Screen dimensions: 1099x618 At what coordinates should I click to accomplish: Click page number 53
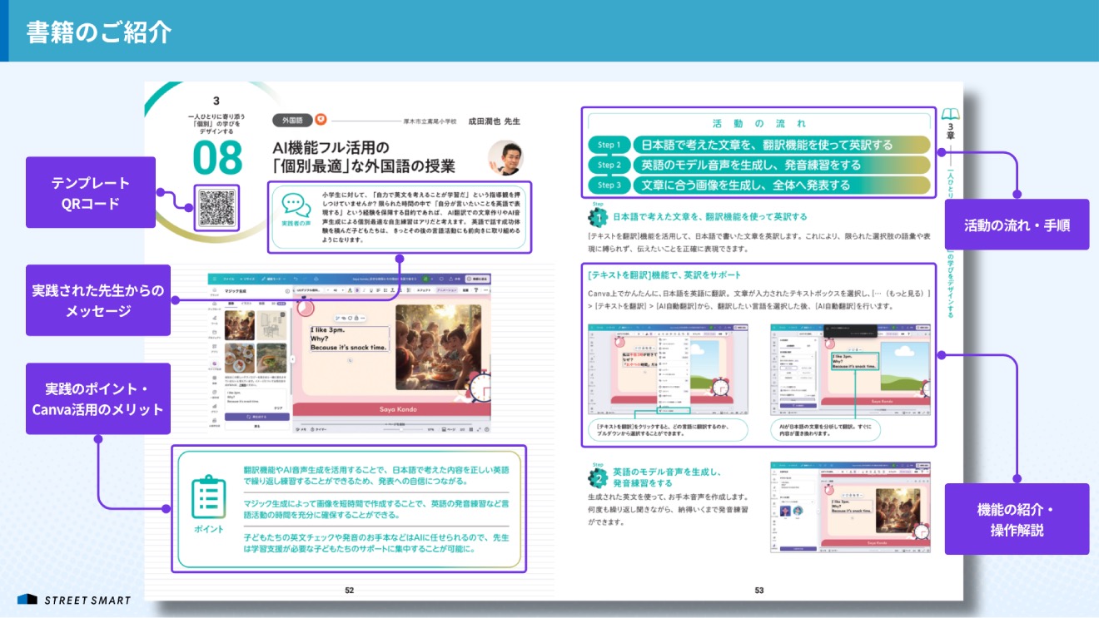759,590
